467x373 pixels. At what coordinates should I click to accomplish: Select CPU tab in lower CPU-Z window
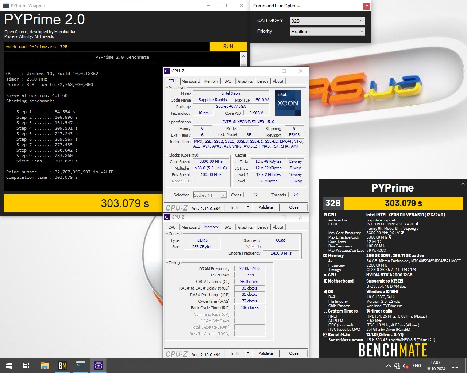pyautogui.click(x=172, y=227)
